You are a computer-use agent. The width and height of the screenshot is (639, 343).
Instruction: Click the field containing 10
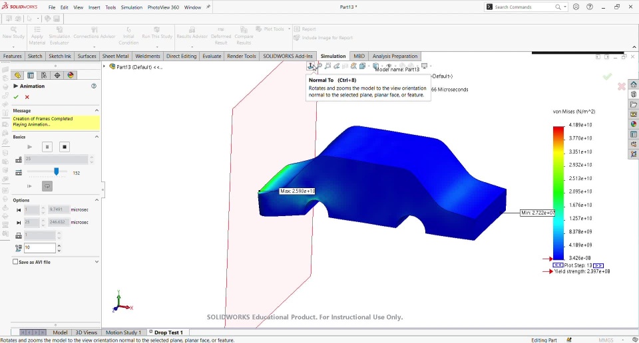(x=39, y=247)
